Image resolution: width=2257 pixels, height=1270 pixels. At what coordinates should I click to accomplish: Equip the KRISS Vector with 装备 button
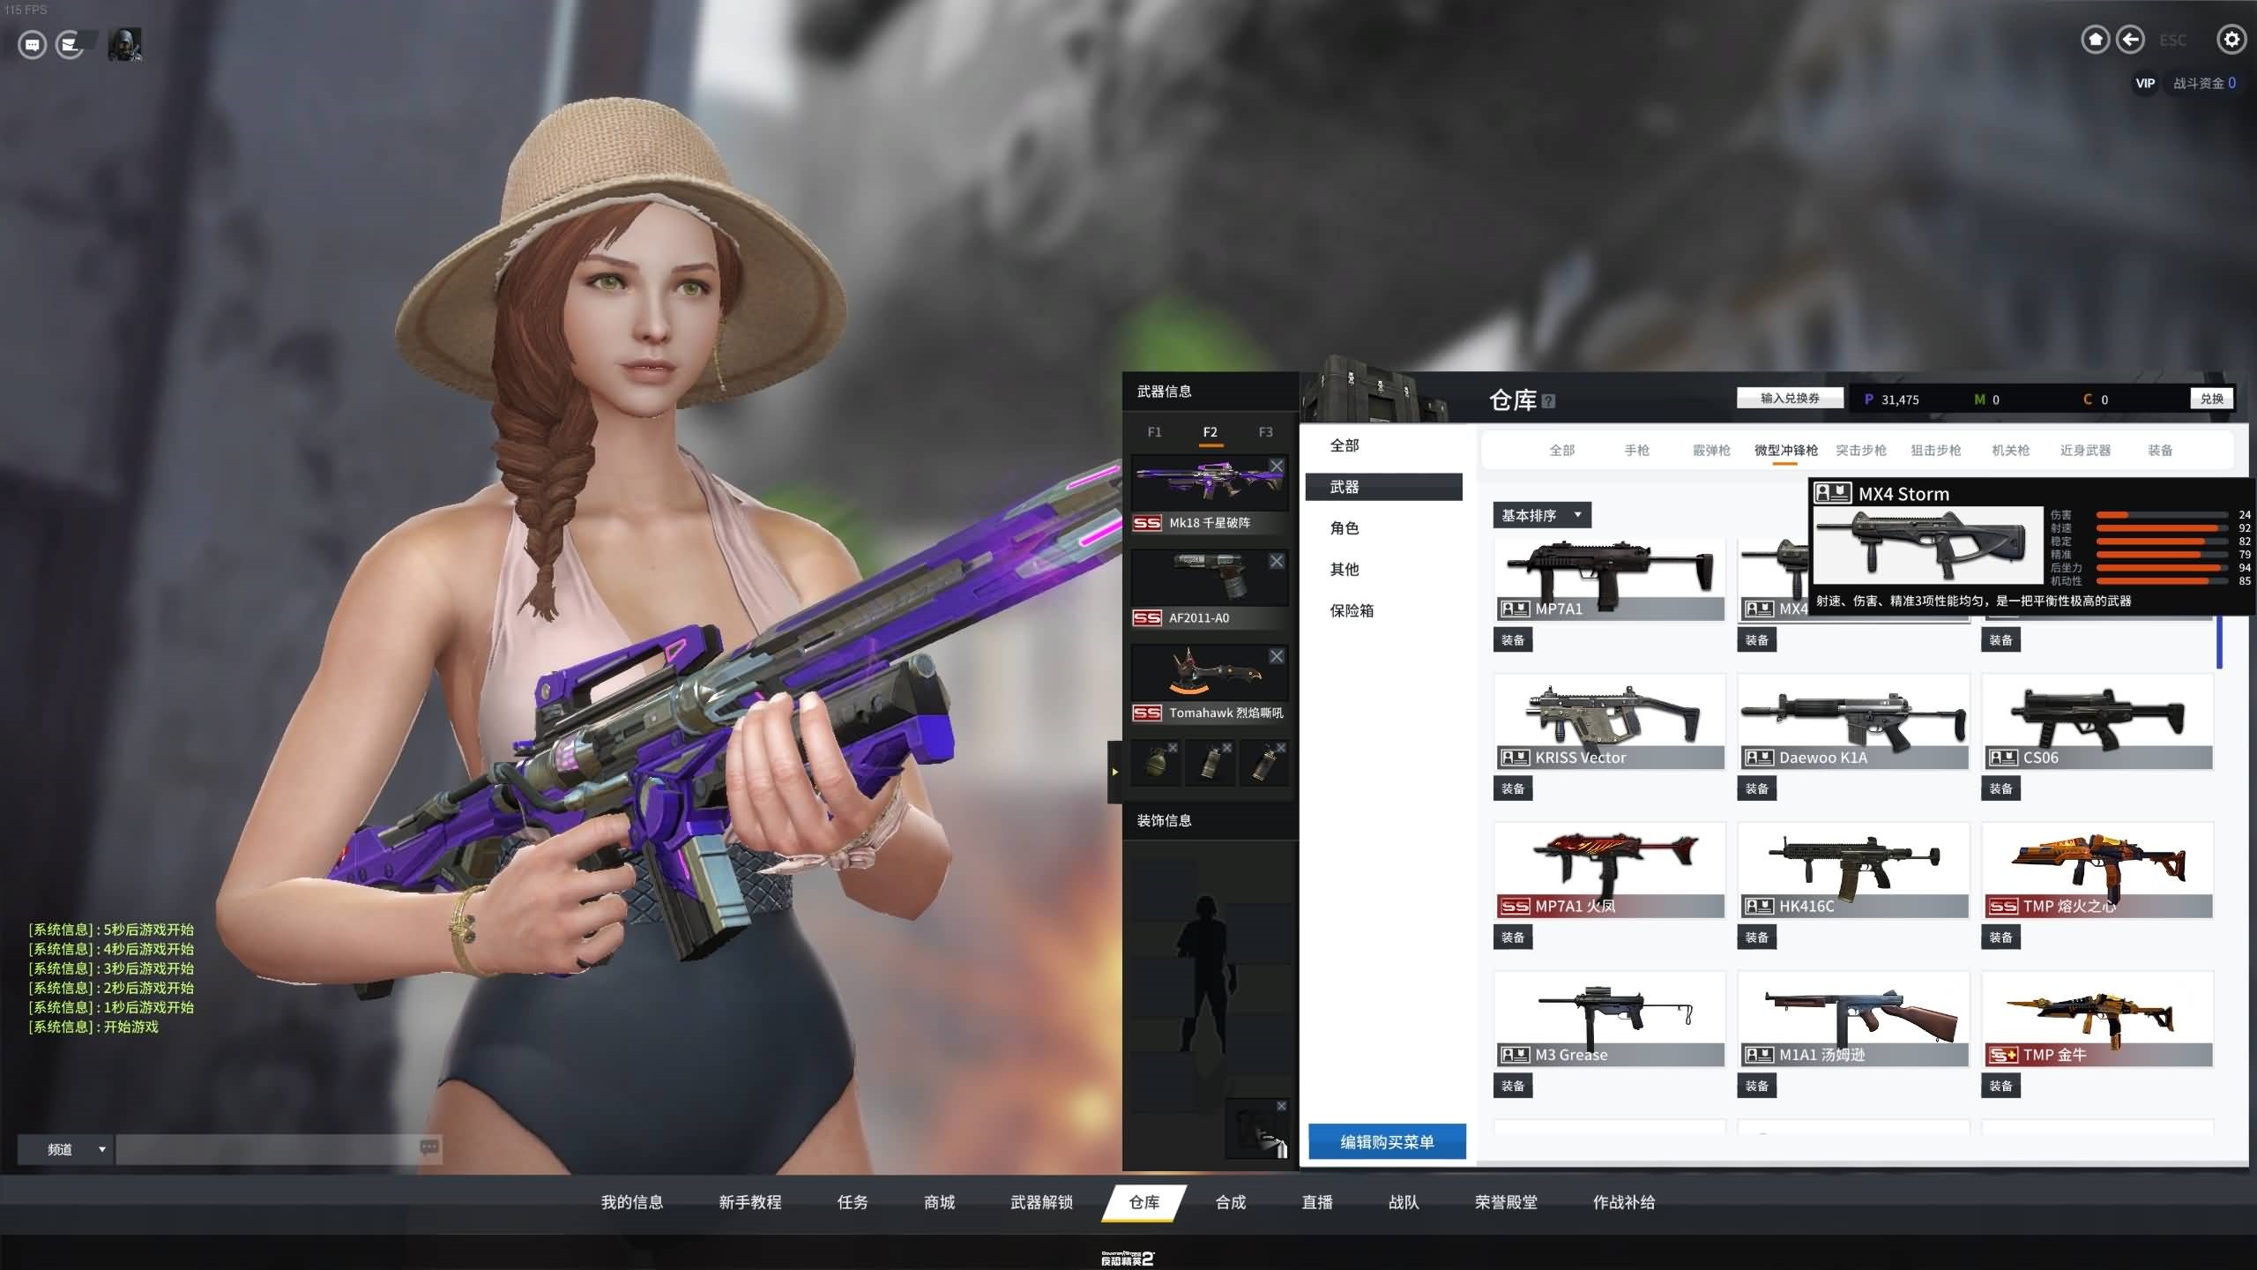click(1513, 788)
